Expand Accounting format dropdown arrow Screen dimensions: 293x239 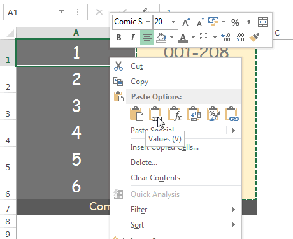point(224,22)
